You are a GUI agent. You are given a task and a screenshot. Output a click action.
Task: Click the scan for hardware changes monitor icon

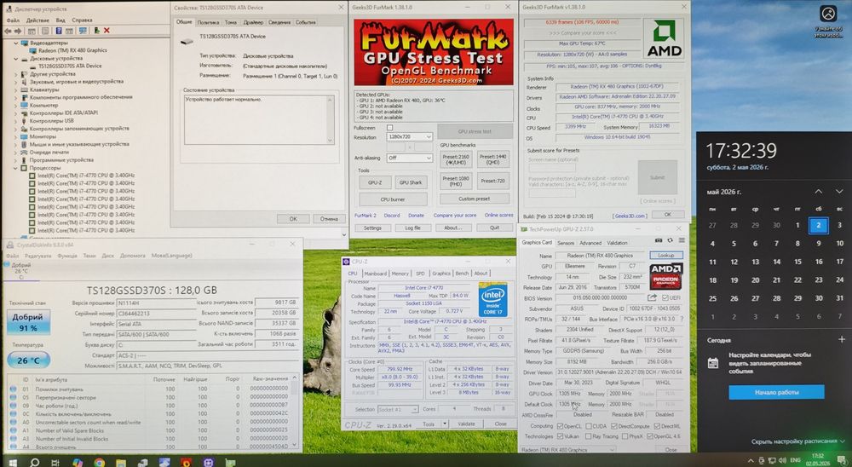tap(83, 31)
